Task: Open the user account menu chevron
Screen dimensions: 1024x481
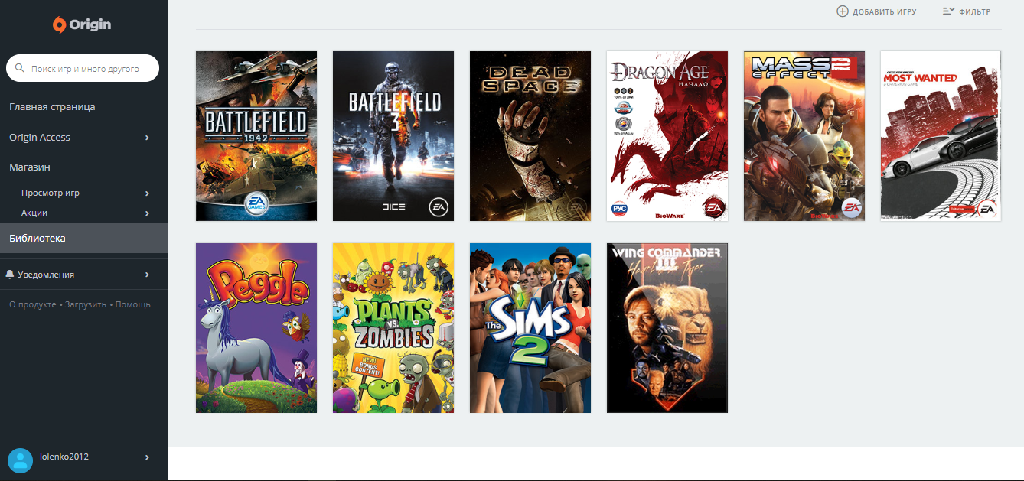Action: click(147, 457)
